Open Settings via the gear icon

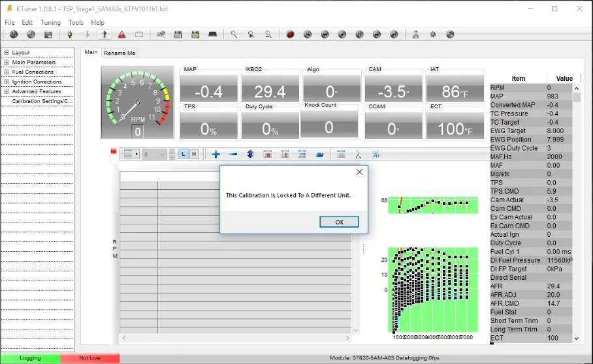[x=432, y=35]
